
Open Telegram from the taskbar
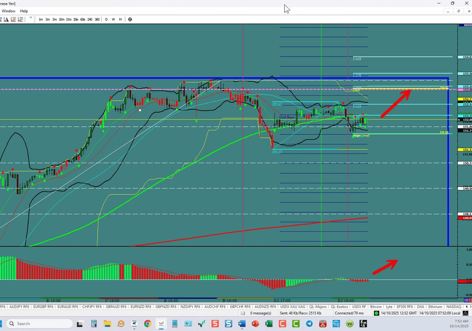coord(309,324)
